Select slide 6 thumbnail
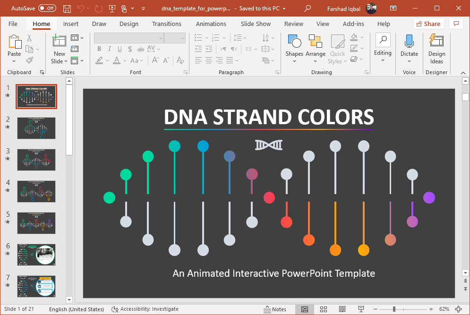Image resolution: width=470 pixels, height=315 pixels. click(x=36, y=255)
